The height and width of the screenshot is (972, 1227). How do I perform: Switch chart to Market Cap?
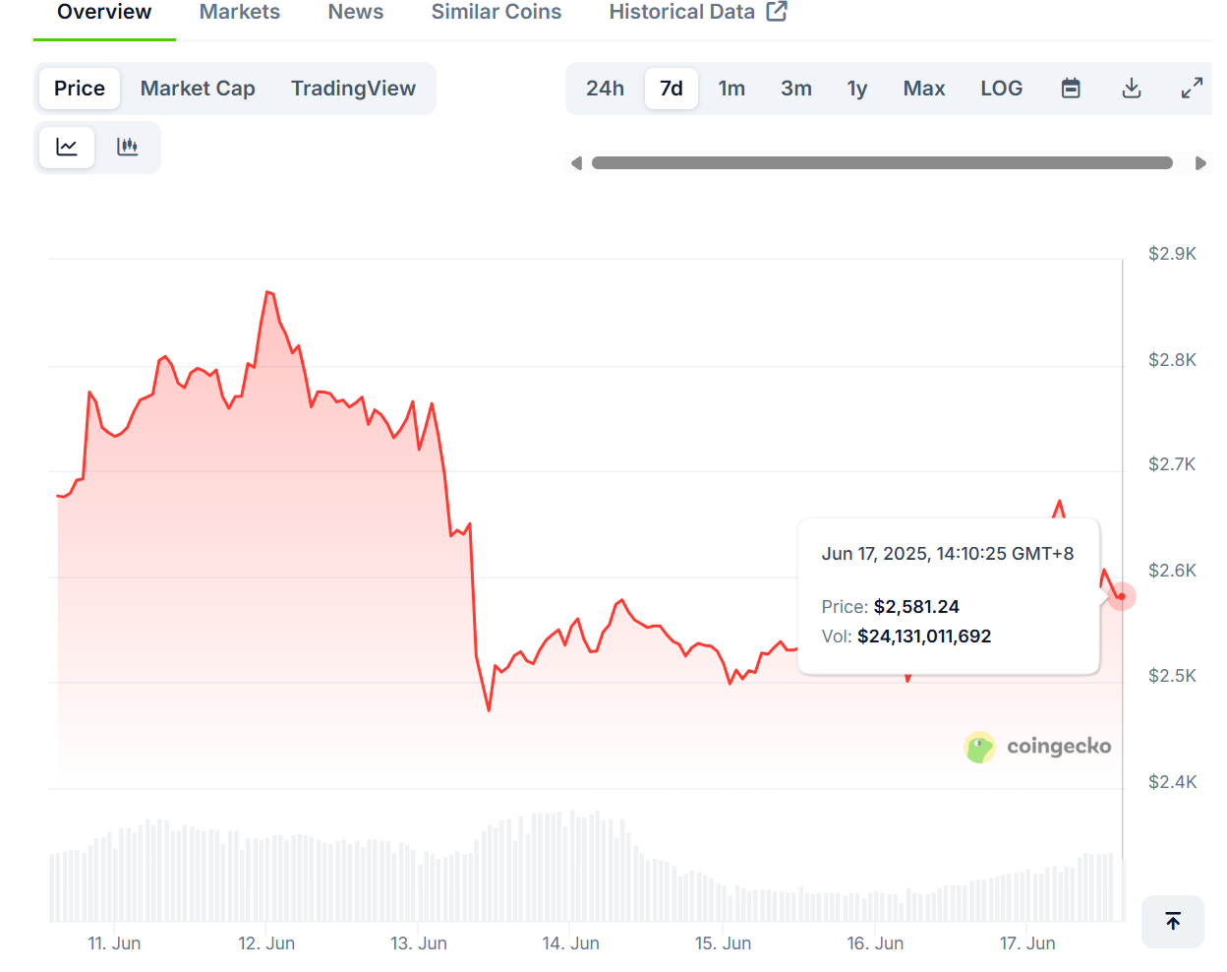coord(198,89)
